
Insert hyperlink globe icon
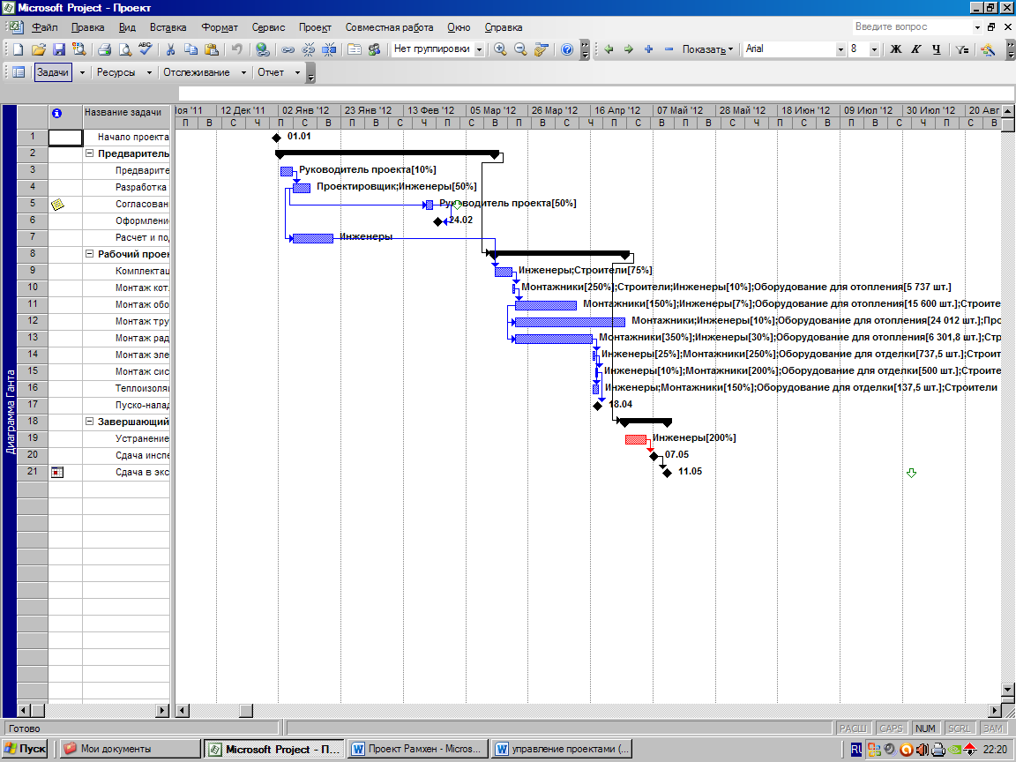click(262, 49)
